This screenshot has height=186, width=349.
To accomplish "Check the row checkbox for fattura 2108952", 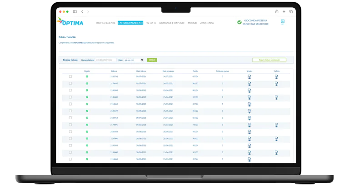I will pos(70,118).
